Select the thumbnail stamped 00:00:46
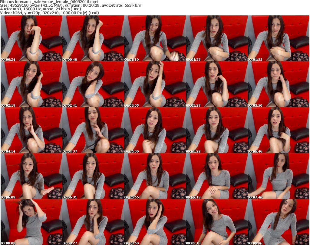Viewport: 310px width, 245px height. [x=93, y=38]
